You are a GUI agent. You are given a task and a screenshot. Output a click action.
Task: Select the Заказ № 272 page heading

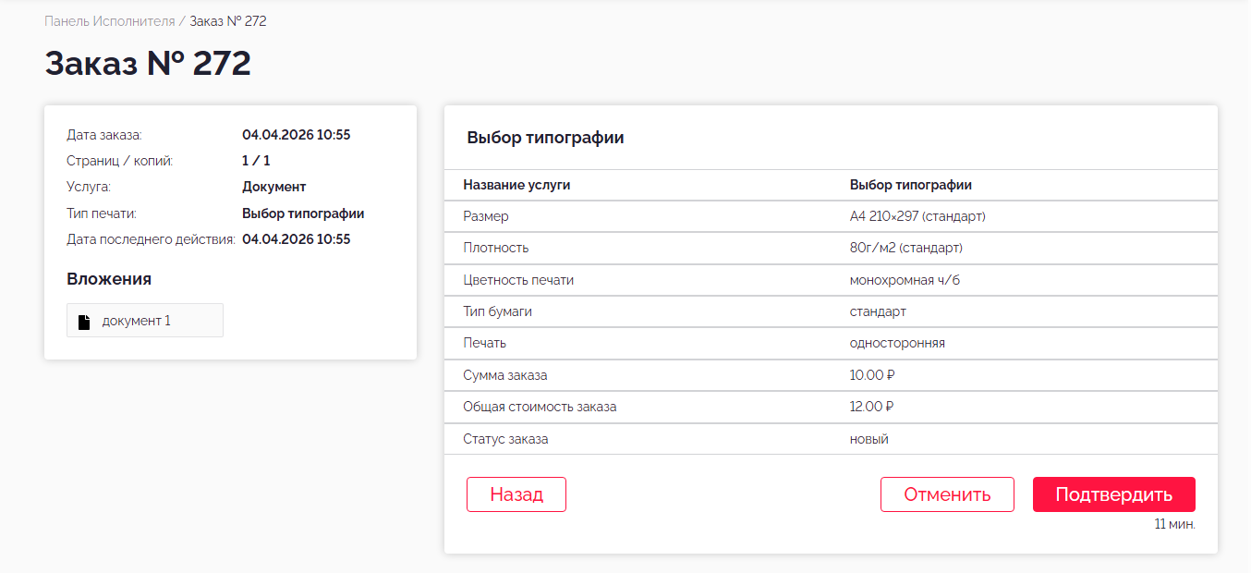[x=148, y=63]
